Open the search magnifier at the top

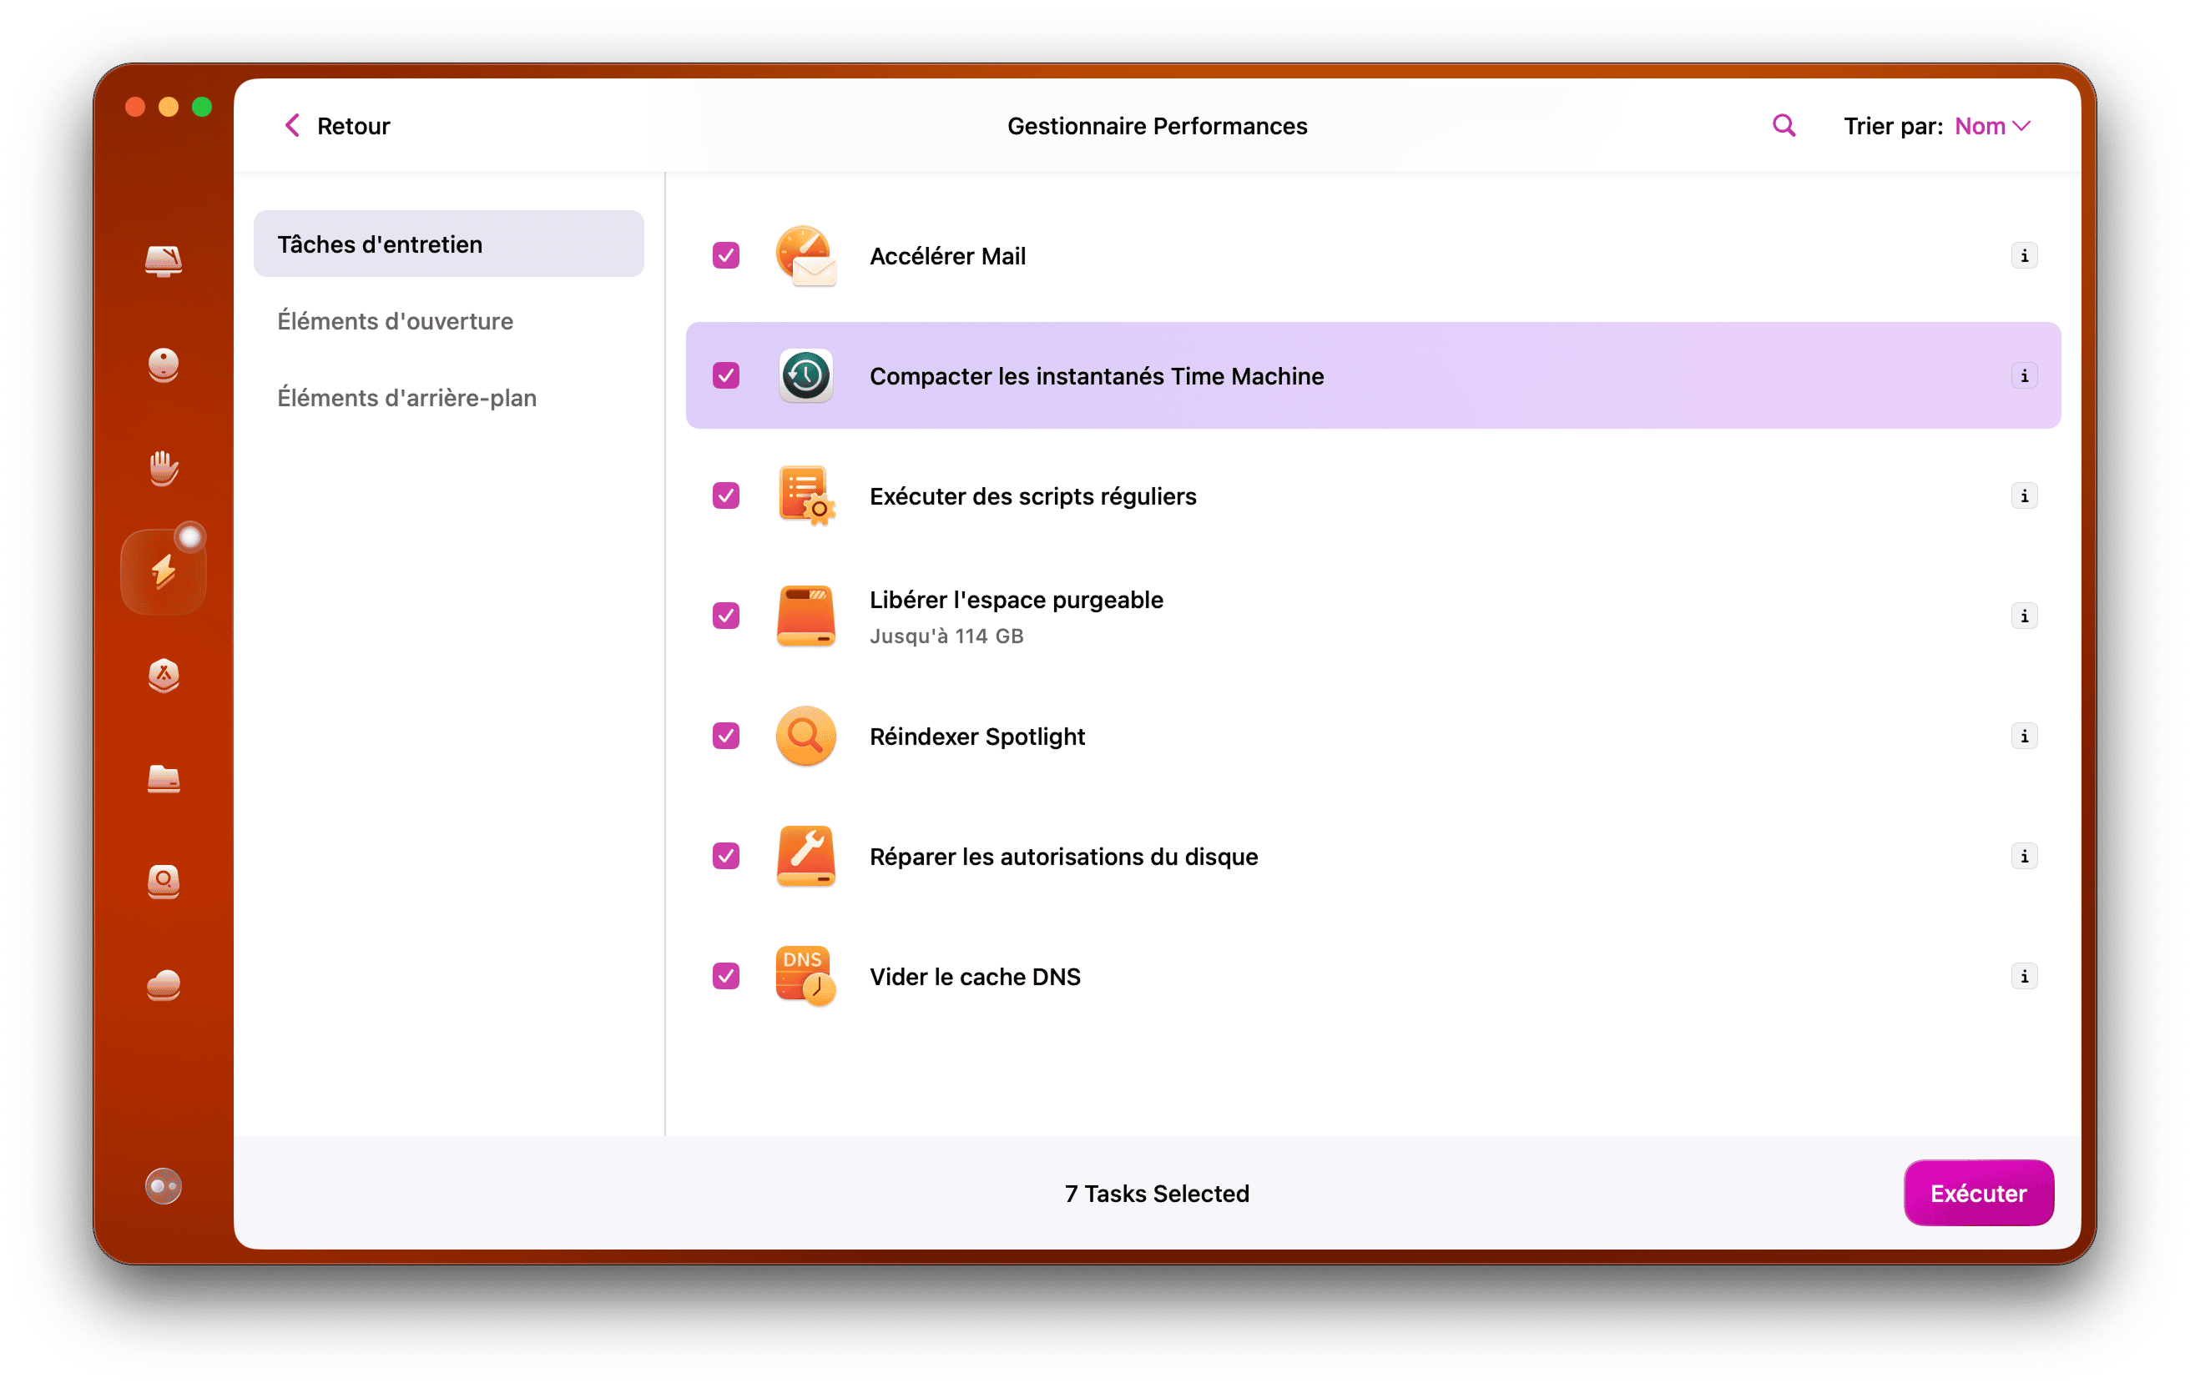1783,124
